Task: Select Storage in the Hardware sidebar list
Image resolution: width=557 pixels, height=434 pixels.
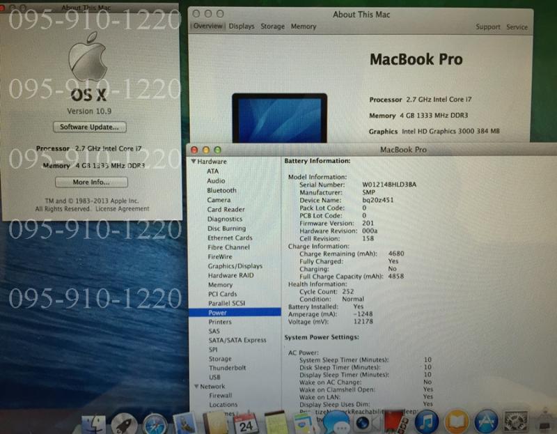Action: [x=220, y=359]
